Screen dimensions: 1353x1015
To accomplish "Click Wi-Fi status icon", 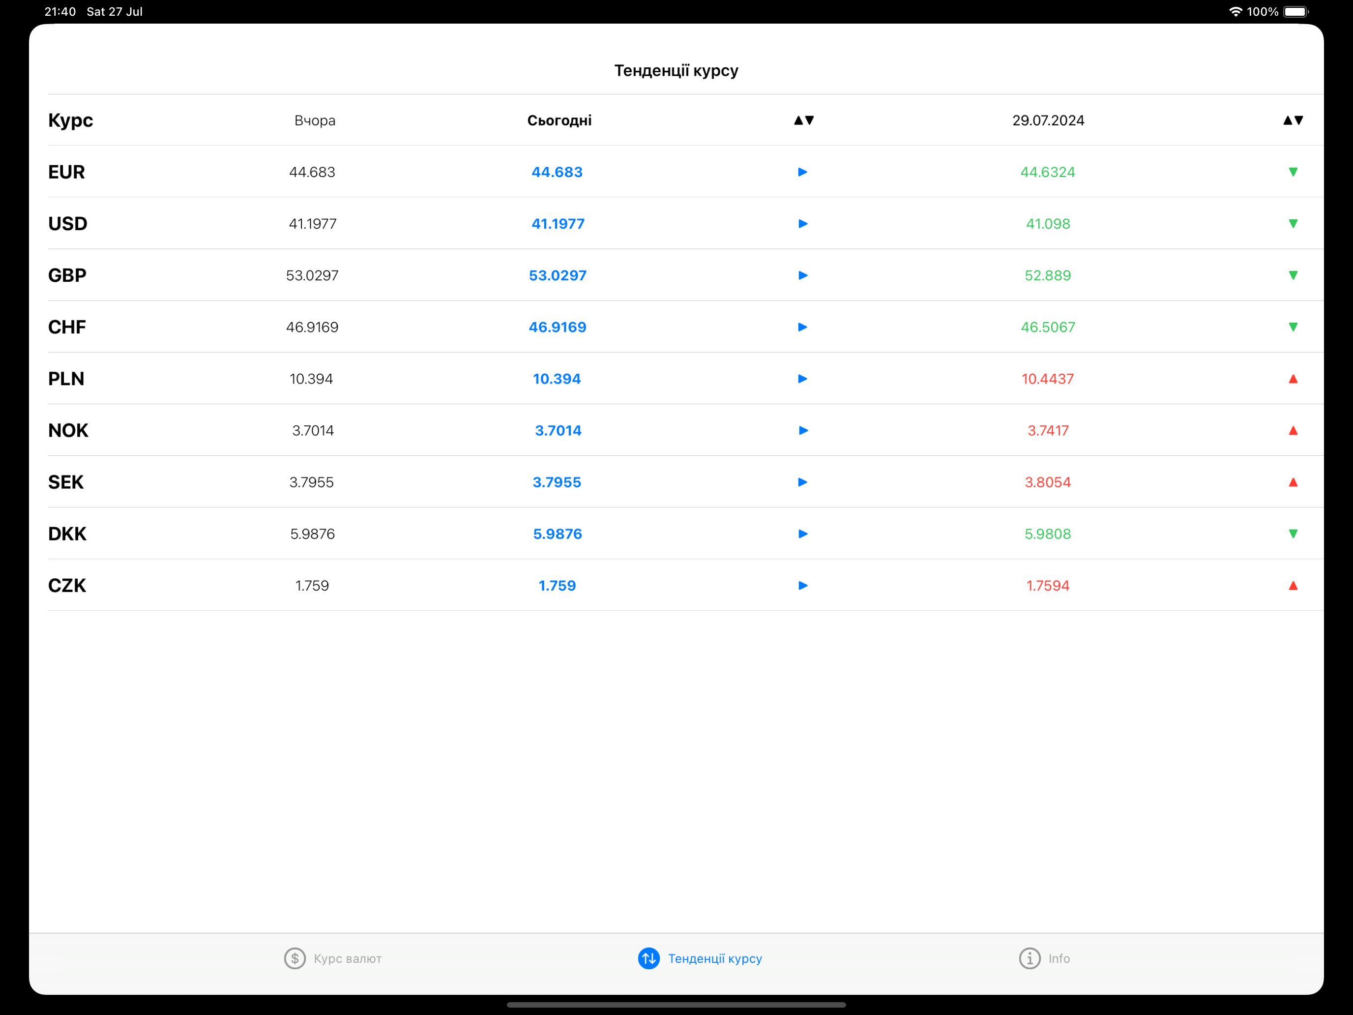I will (1235, 12).
